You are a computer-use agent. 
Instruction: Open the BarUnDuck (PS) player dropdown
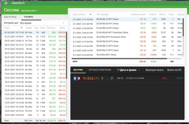coord(29,11)
